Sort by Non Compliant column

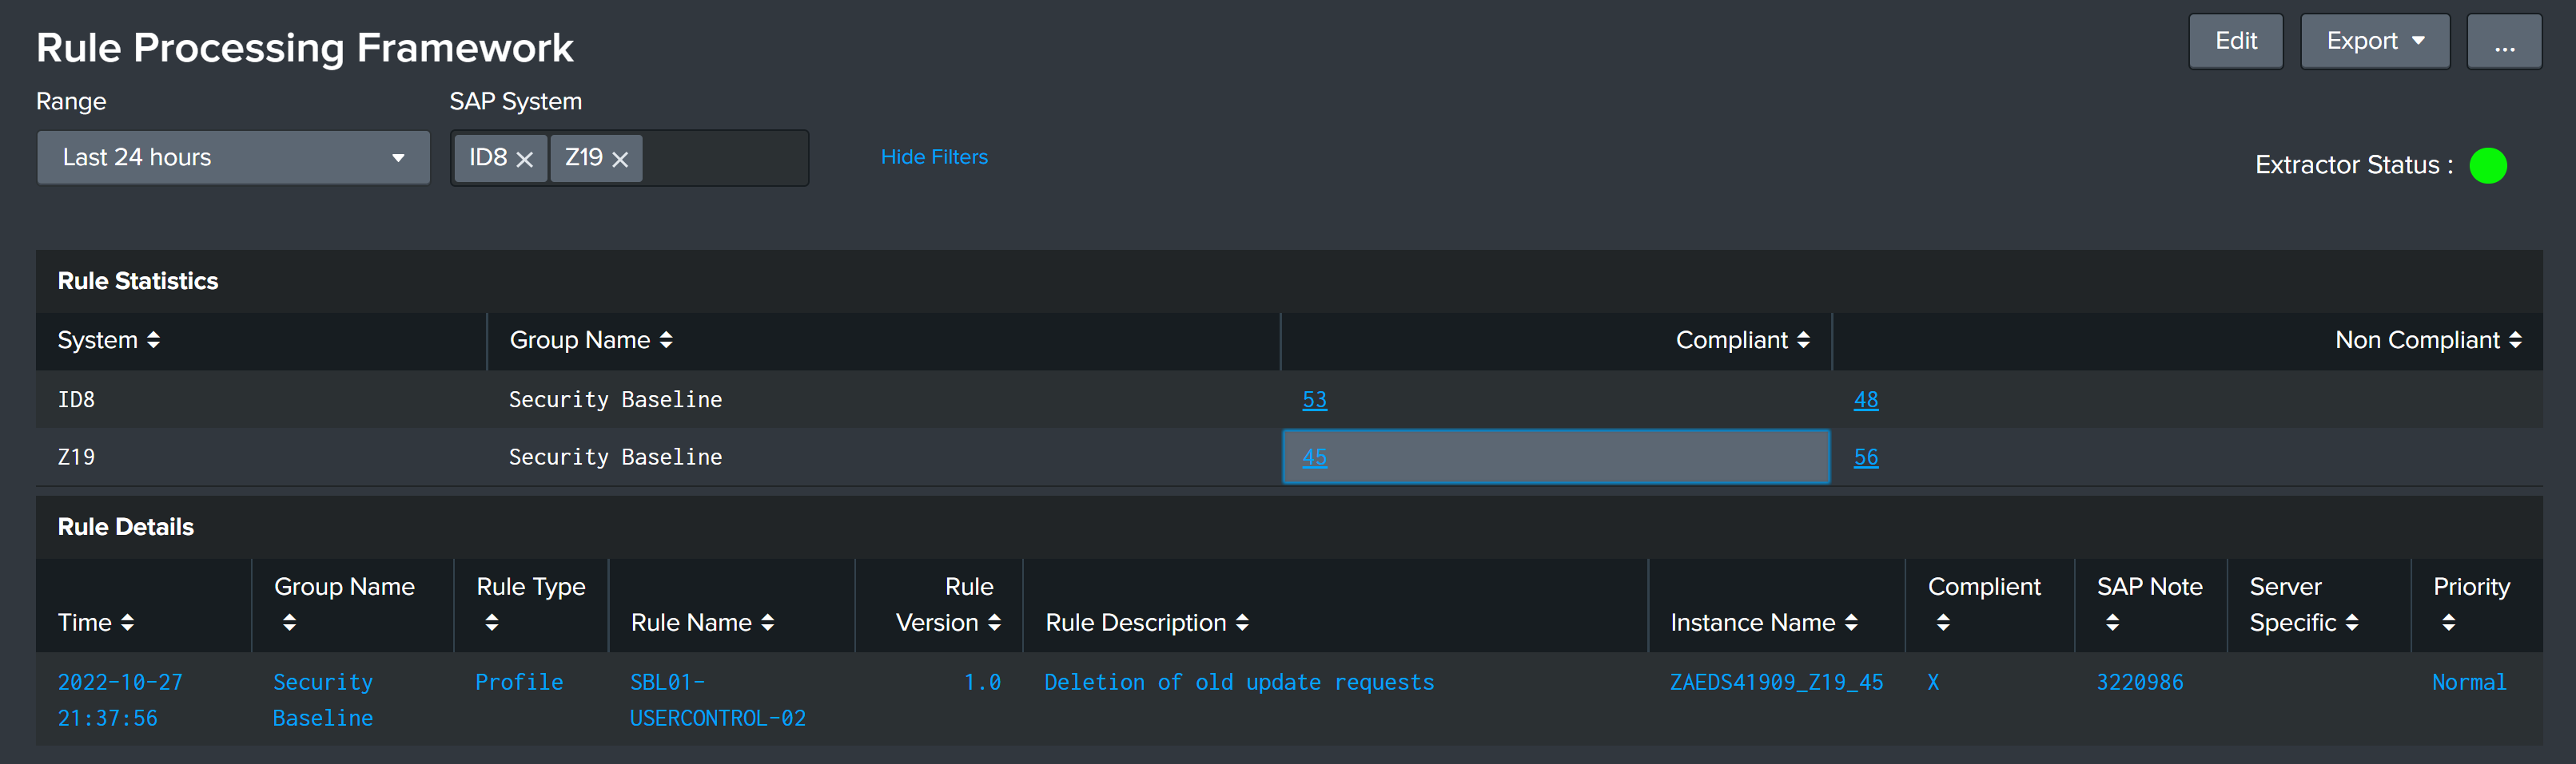(x=2427, y=341)
